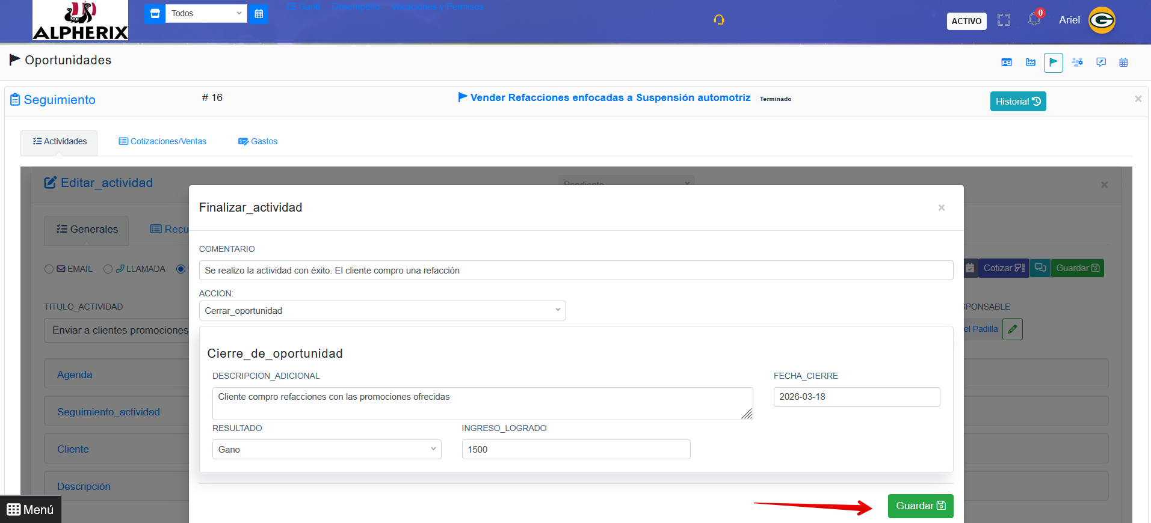Screen dimensions: 1151x523
Task: Click the headset support icon
Action: (x=719, y=20)
